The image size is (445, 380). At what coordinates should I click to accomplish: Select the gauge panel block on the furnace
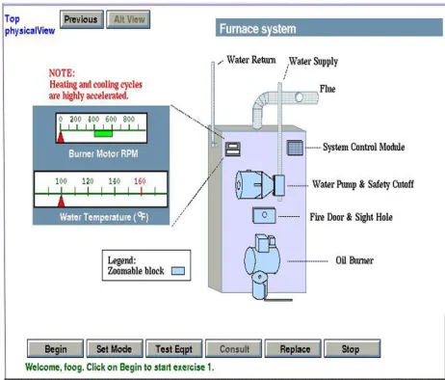pos(232,149)
